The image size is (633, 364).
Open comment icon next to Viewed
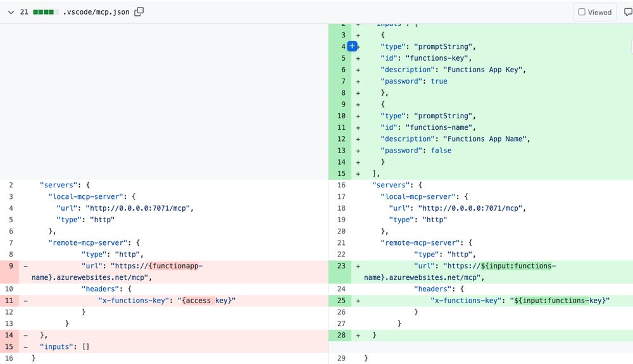click(628, 12)
